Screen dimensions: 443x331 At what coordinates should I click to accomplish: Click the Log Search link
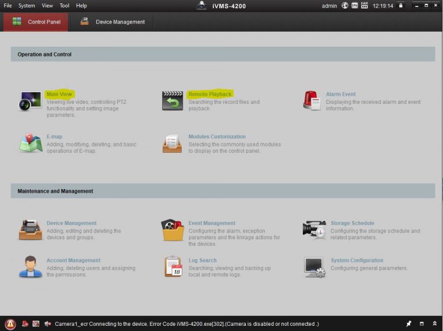coord(202,261)
